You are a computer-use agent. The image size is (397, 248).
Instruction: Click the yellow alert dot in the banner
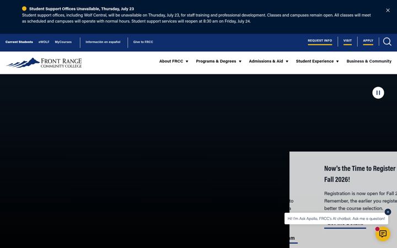24,9
